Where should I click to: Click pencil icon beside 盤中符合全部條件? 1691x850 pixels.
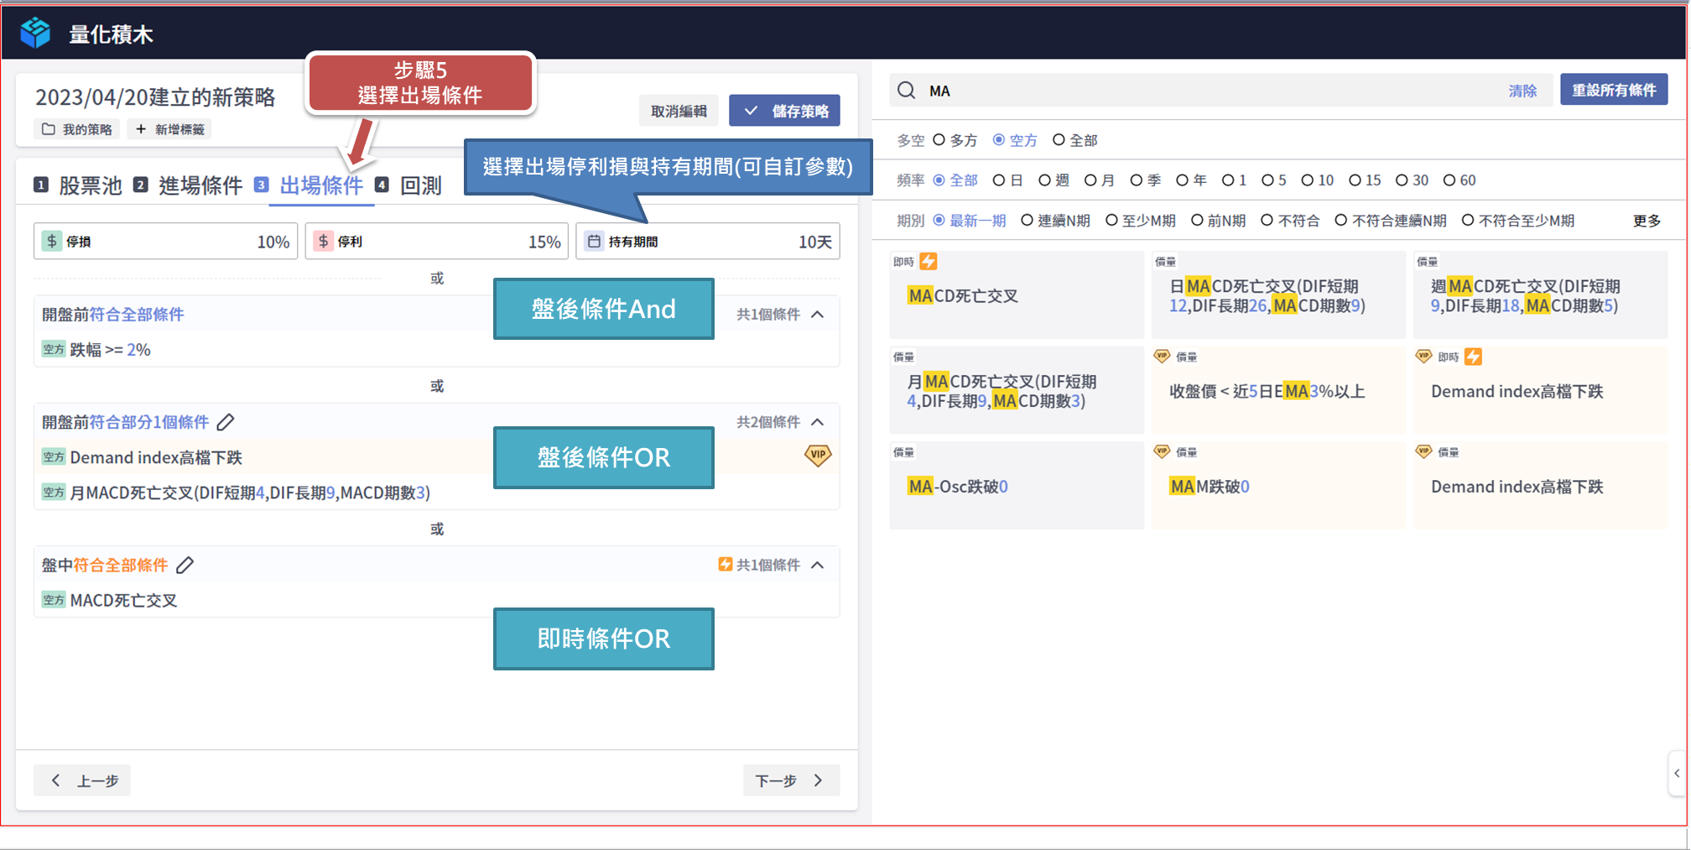[185, 566]
